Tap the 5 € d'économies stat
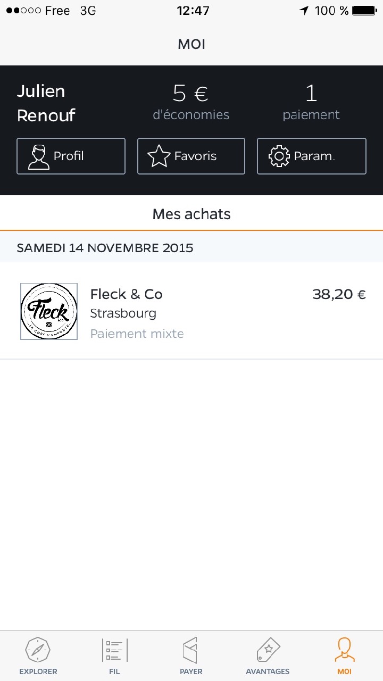Image resolution: width=383 pixels, height=681 pixels. 191,101
